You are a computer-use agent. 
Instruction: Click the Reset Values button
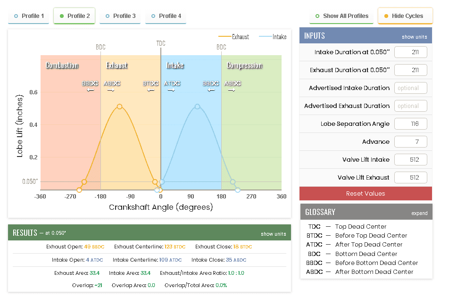coord(366,193)
